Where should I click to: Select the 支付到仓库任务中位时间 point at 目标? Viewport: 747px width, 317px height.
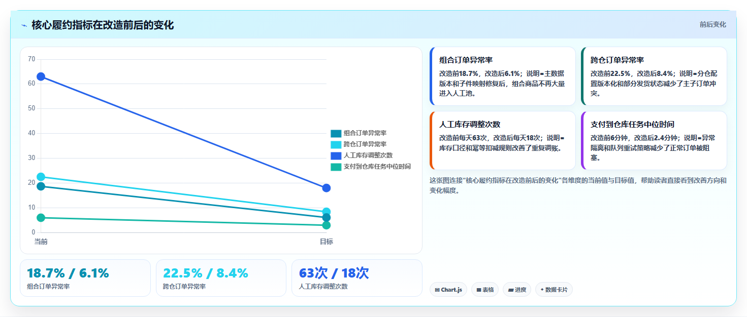(327, 225)
